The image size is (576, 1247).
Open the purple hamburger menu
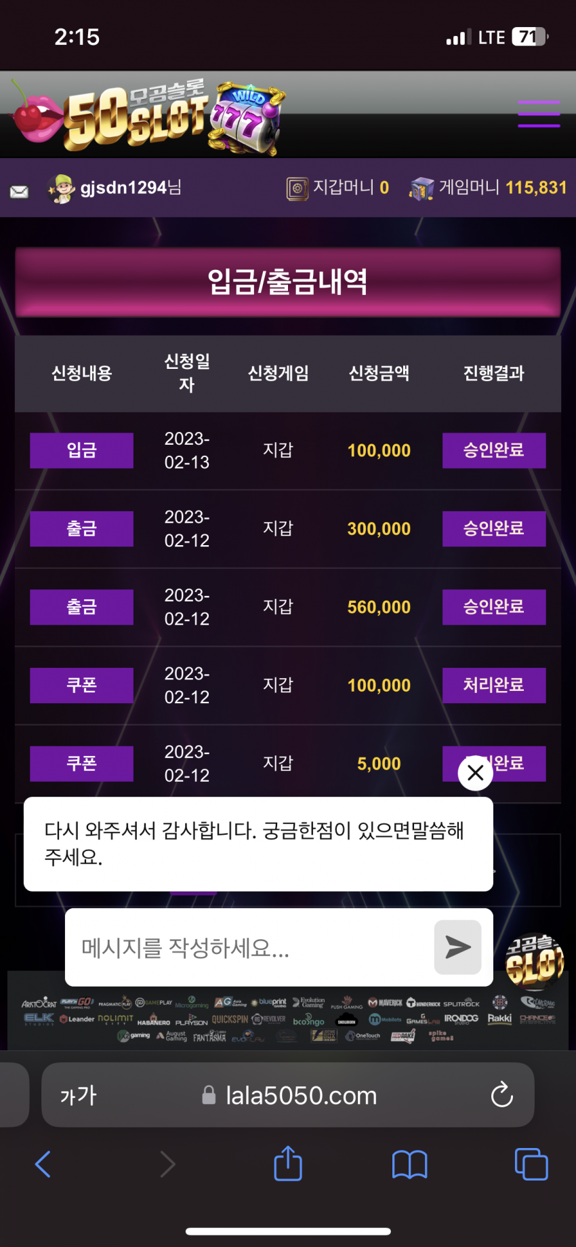(539, 114)
